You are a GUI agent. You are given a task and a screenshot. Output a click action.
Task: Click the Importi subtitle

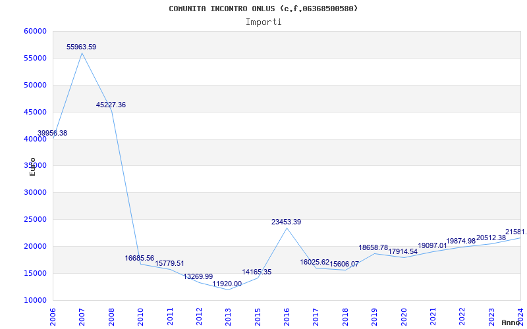[263, 22]
